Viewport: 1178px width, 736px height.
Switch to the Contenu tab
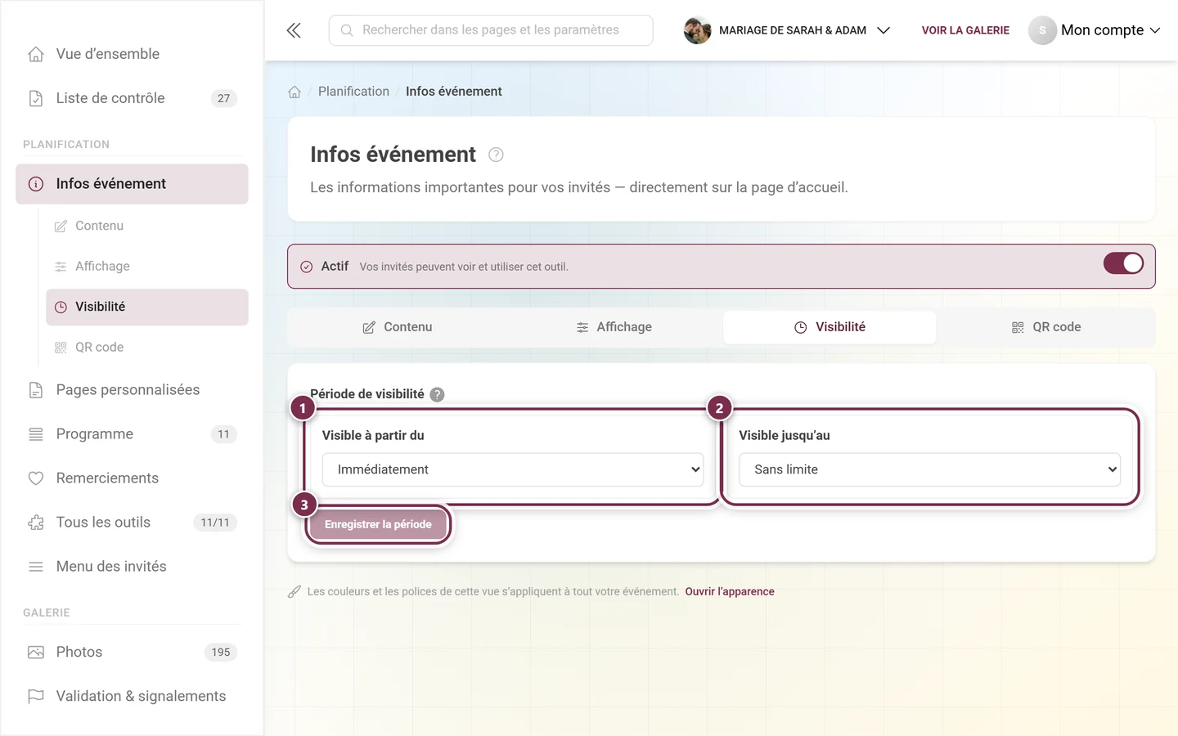[398, 327]
